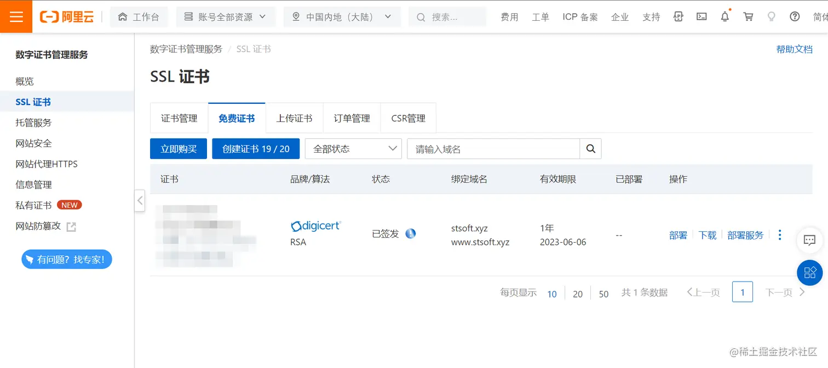Click the expiry date 2023-06-06
The height and width of the screenshot is (368, 828).
click(563, 242)
